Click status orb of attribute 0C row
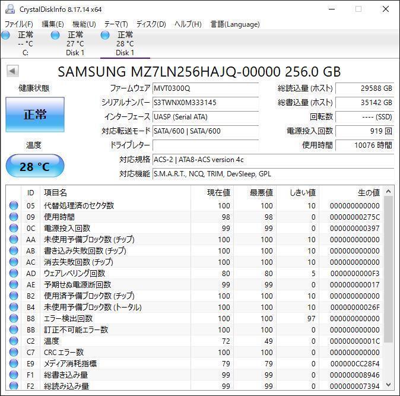The image size is (400, 396). (x=14, y=228)
